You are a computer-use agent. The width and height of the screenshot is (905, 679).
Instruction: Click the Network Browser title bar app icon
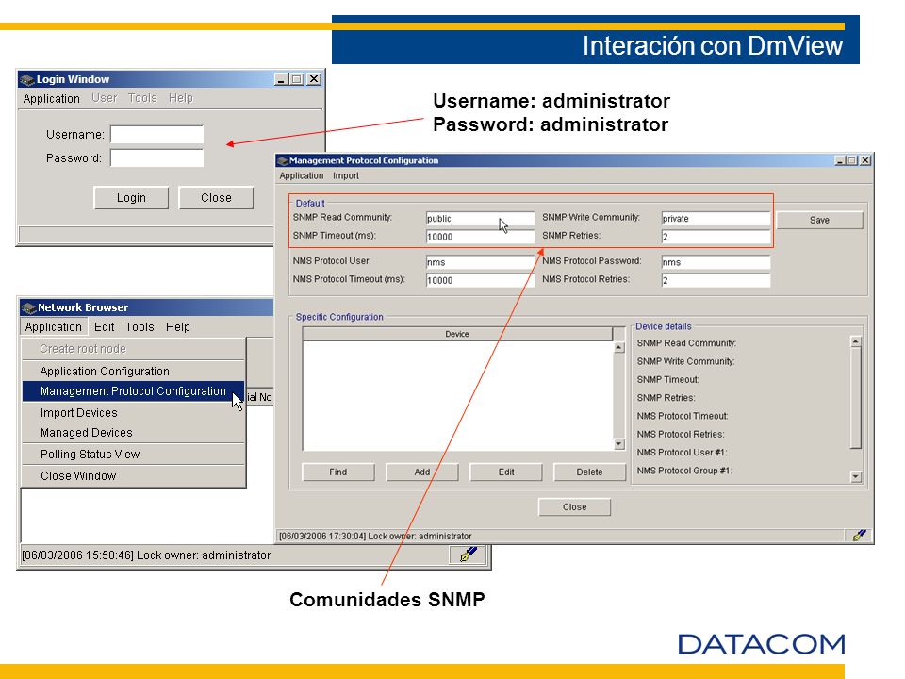(x=29, y=307)
